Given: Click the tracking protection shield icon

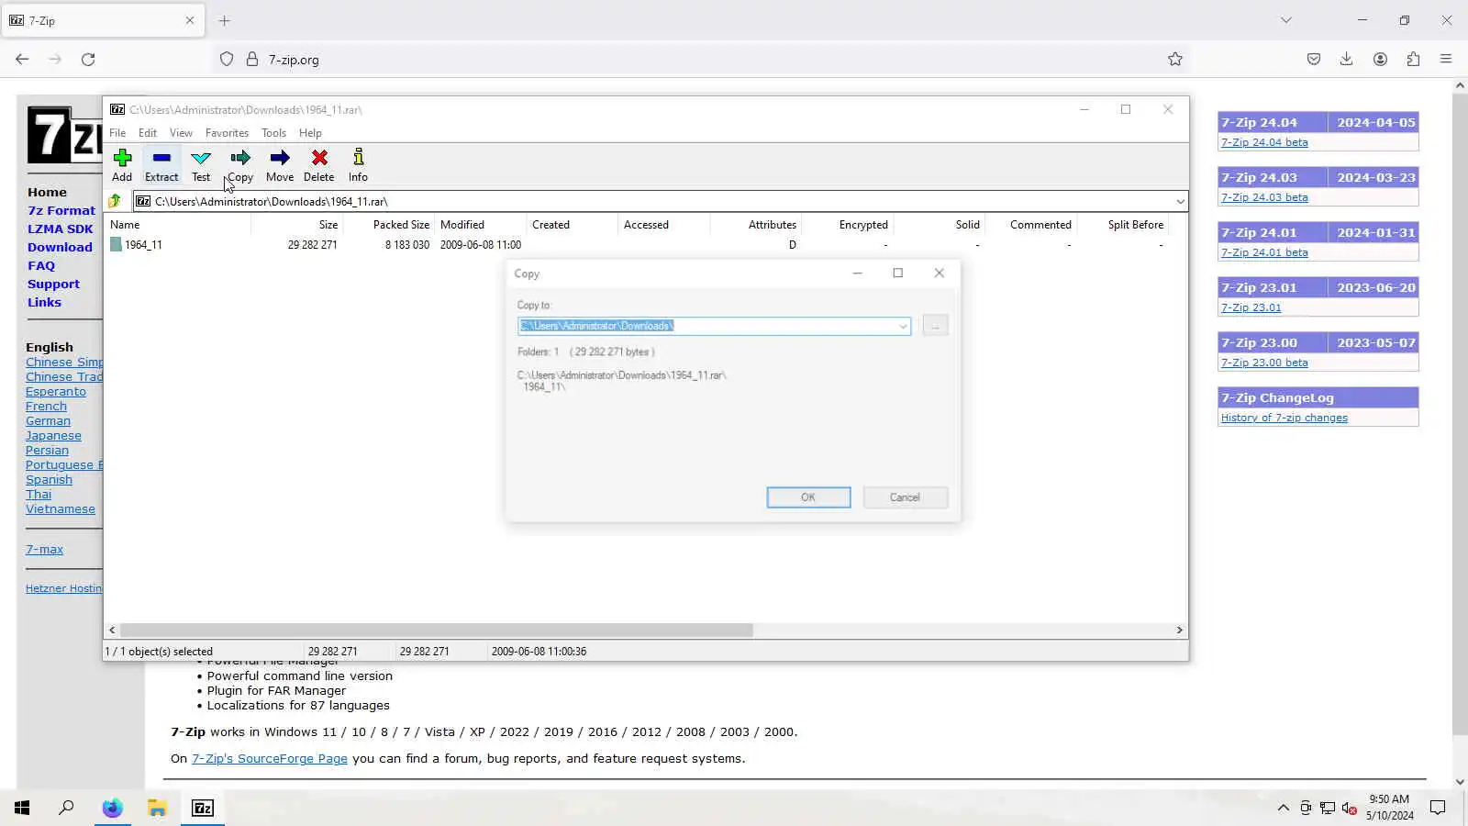Looking at the screenshot, I should [x=227, y=59].
